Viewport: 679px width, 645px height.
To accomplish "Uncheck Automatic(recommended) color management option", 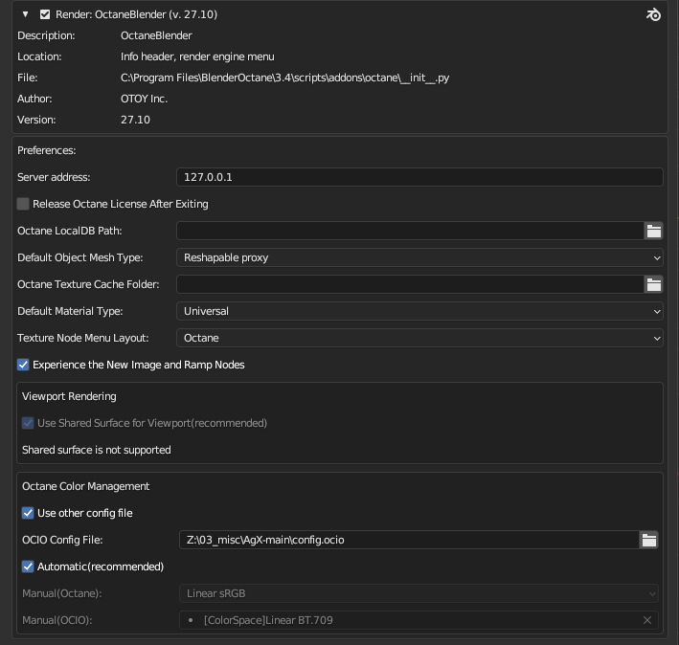I will (x=28, y=567).
